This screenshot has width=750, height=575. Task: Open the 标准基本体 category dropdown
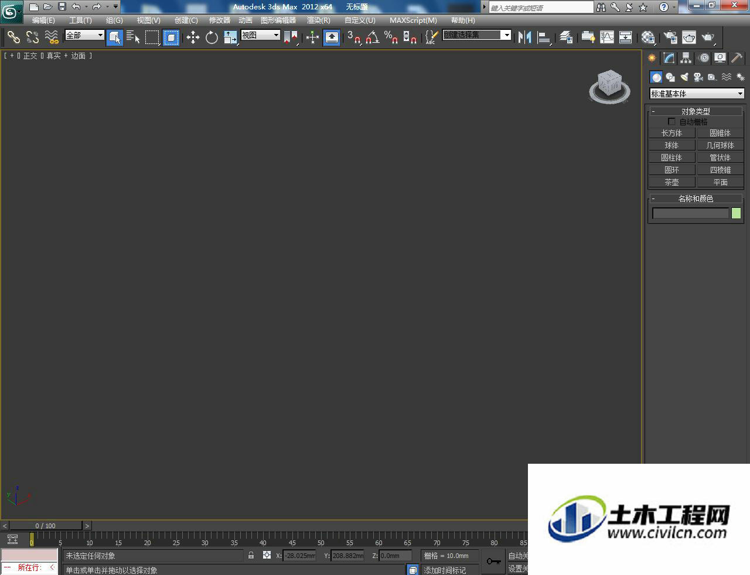click(697, 94)
